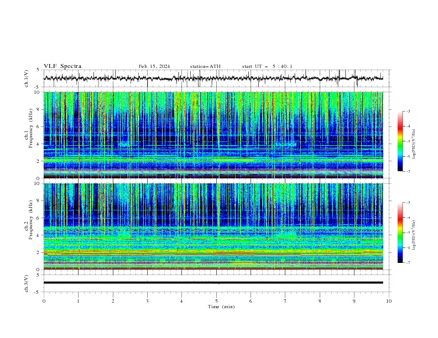Click the "6" kHz tick on ch.2 frequency axis

coord(39,218)
